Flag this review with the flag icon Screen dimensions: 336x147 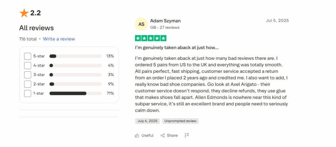187,136
